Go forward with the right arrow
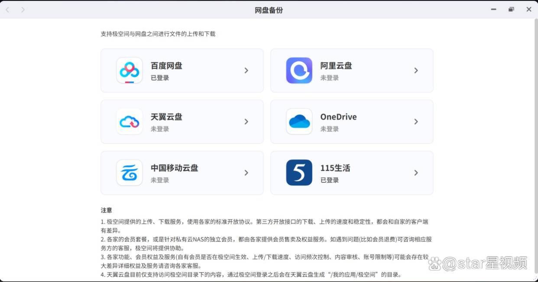The height and width of the screenshot is (282, 538). click(23, 10)
